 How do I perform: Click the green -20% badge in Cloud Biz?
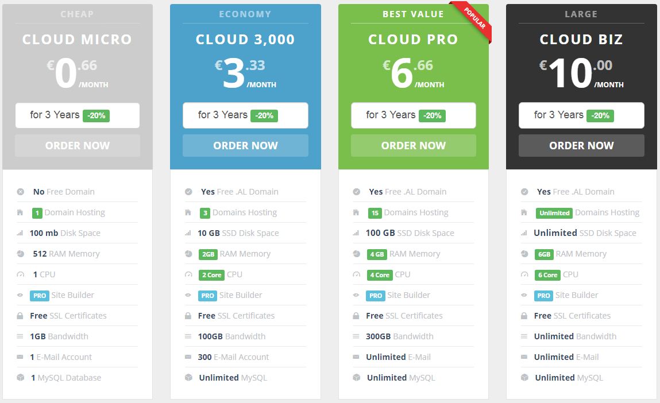[600, 116]
